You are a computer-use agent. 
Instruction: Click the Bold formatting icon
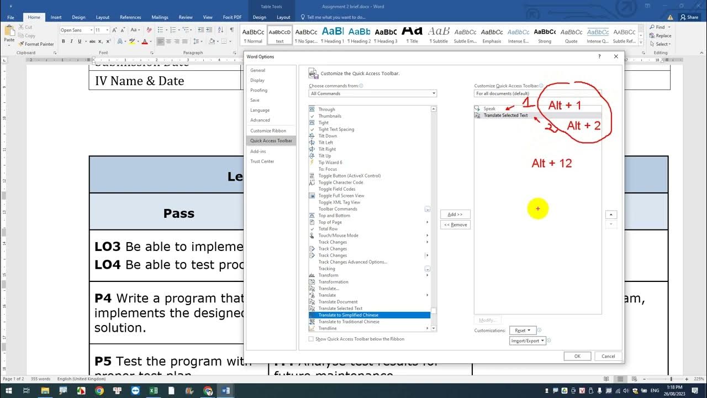(64, 41)
